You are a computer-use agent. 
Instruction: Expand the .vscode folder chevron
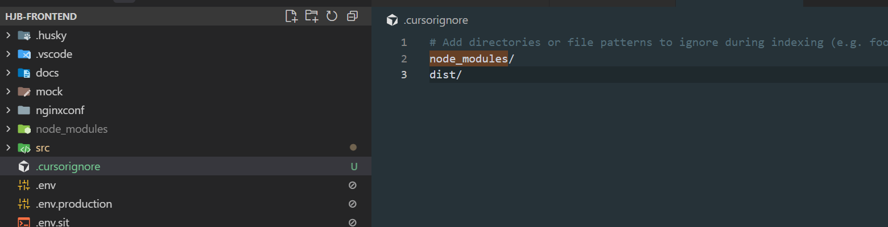point(8,54)
